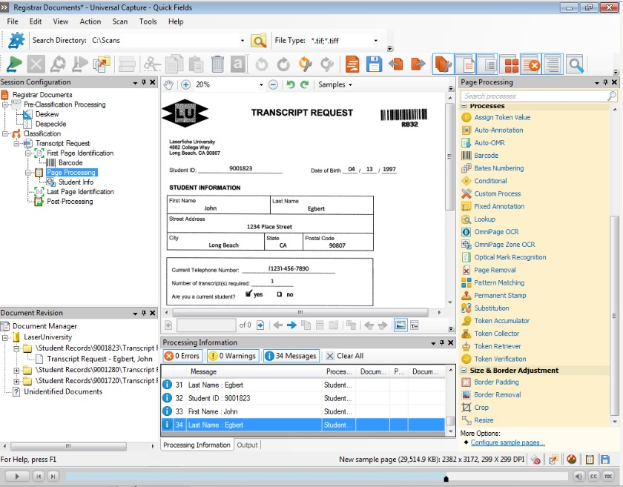Select the Page Removal process
Screen dimensions: 623x487
point(495,270)
